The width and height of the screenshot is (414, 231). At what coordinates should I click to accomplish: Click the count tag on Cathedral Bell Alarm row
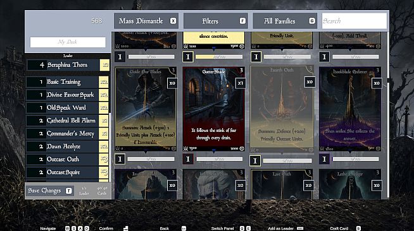pyautogui.click(x=104, y=121)
